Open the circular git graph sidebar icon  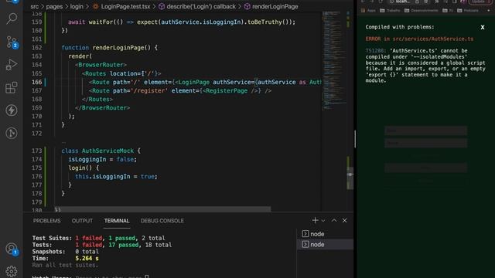pyautogui.click(x=12, y=133)
